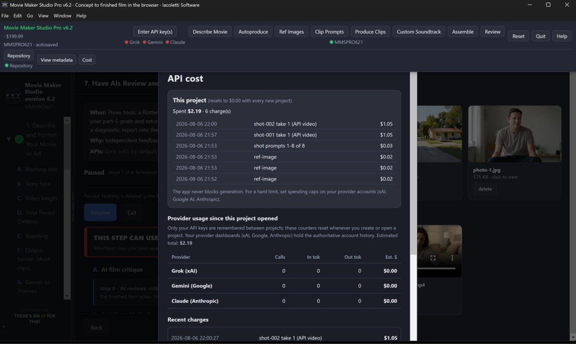Click the green Repository status dot
This screenshot has height=344, width=576.
[x=6, y=66]
